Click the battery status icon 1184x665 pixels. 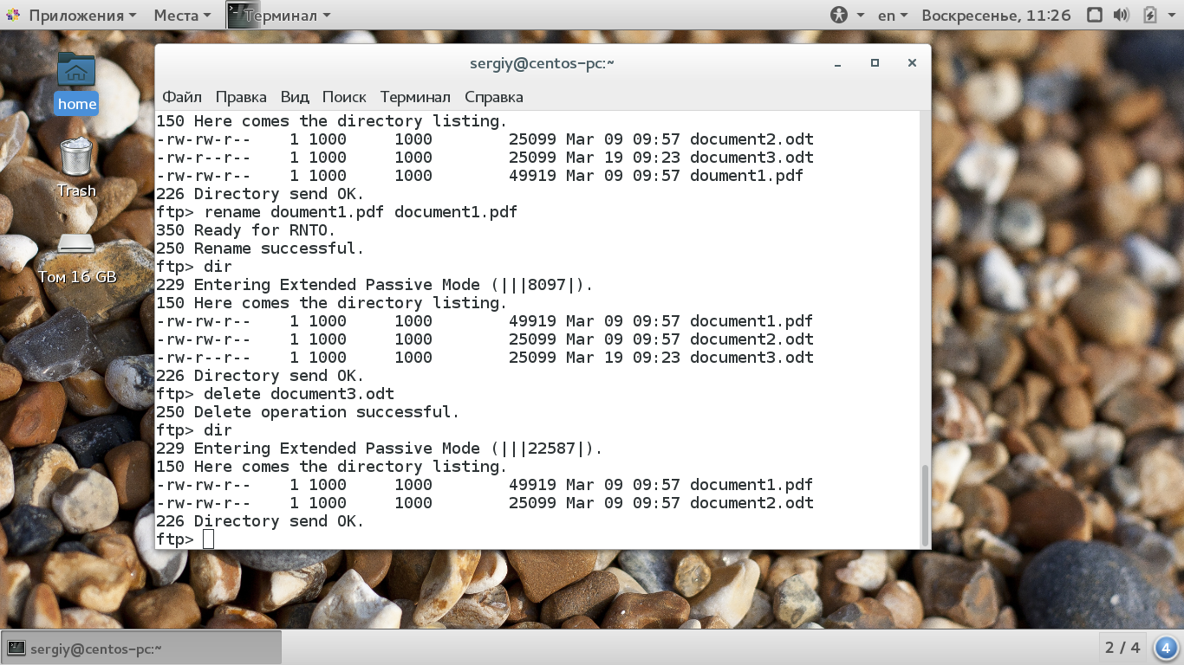(x=1150, y=16)
